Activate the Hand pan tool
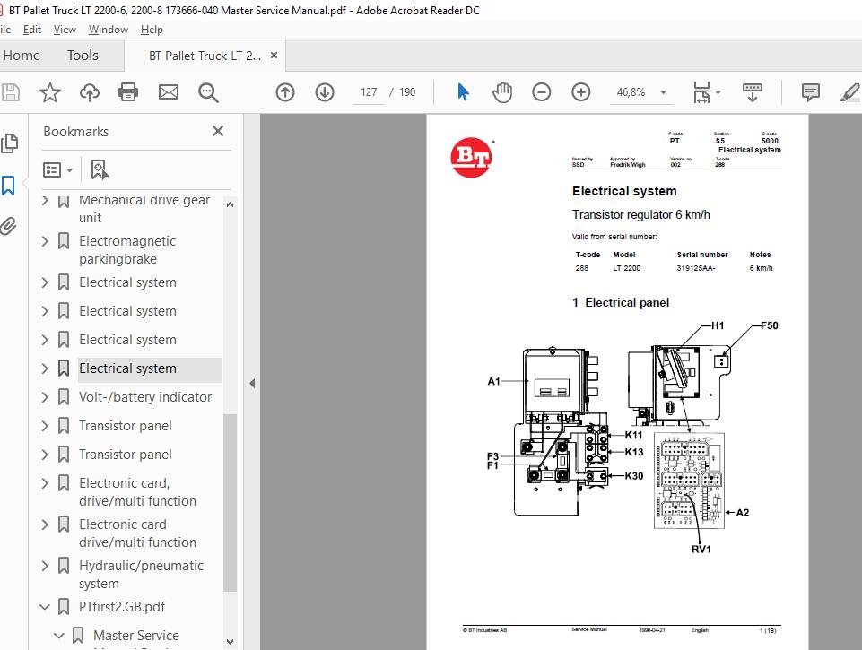 (502, 92)
